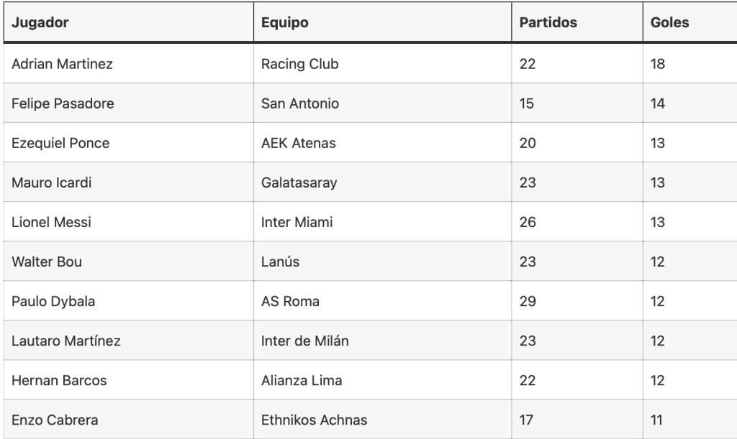Click on Lionel Messi's name
The height and width of the screenshot is (439, 737).
coord(51,222)
